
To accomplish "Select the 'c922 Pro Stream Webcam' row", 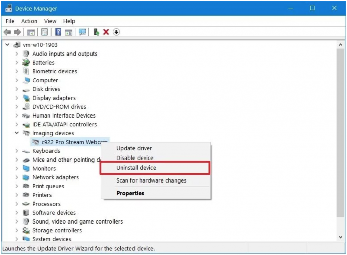I will coord(70,142).
